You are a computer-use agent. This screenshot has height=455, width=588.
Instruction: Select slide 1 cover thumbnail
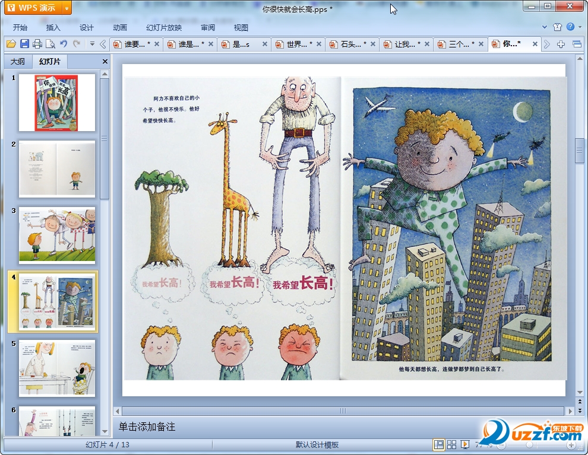tap(57, 103)
